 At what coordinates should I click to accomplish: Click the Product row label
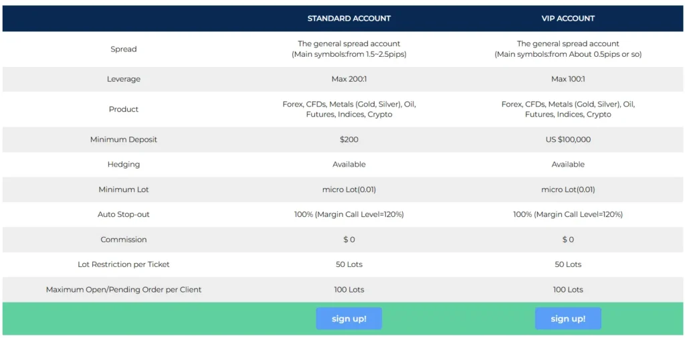coord(124,109)
